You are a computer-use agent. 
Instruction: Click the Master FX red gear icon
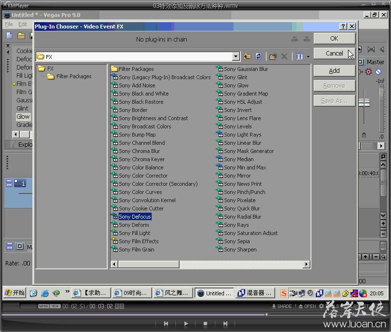[x=368, y=72]
